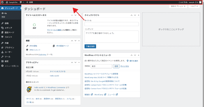Focus the コンテンツ text area
The height and width of the screenshot is (107, 204).
coord(111,37)
